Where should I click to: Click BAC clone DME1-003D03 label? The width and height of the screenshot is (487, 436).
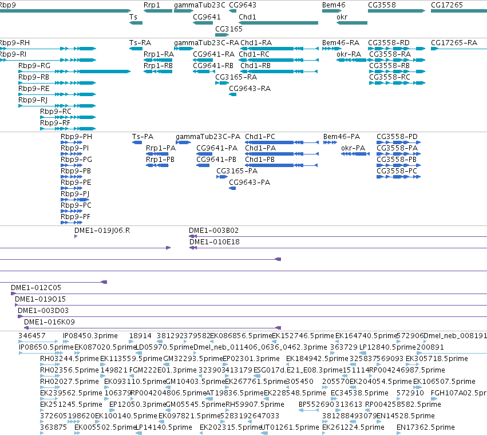(43, 311)
